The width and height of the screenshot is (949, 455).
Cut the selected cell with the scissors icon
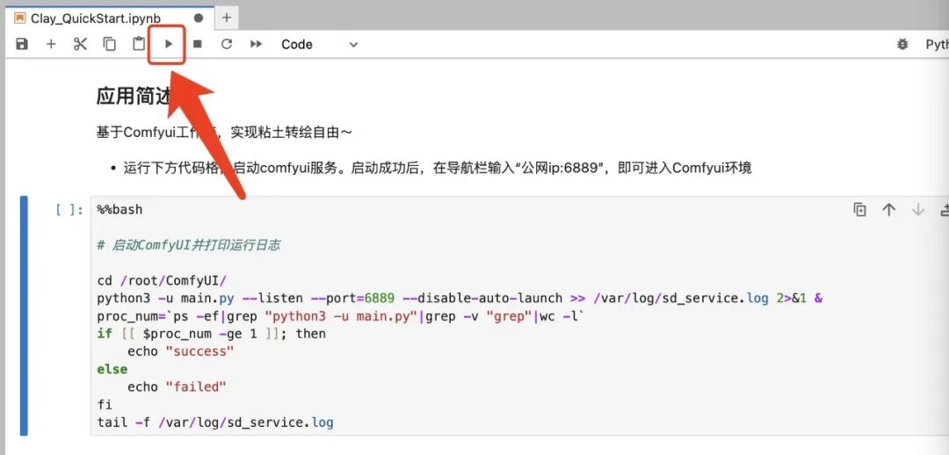[x=80, y=44]
